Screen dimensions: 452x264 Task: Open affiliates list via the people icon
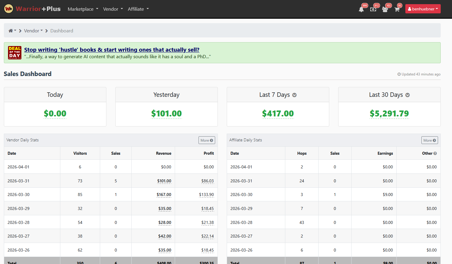click(x=385, y=9)
